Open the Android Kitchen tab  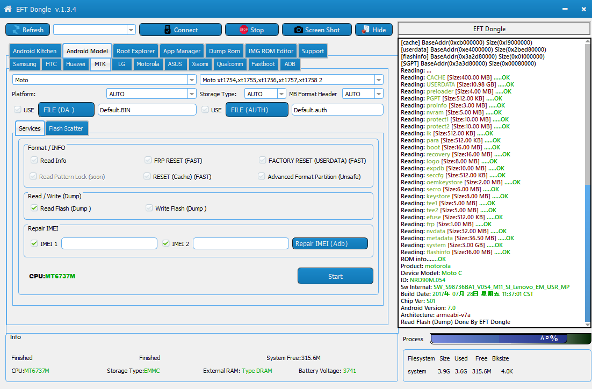coord(35,51)
